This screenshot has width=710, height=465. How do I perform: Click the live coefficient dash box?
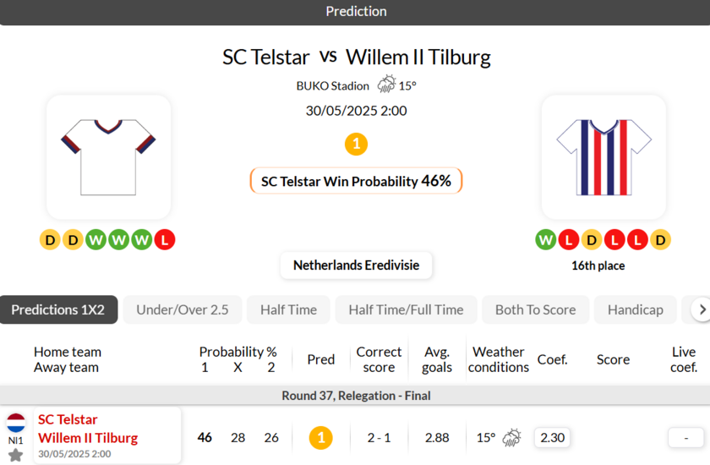point(685,438)
